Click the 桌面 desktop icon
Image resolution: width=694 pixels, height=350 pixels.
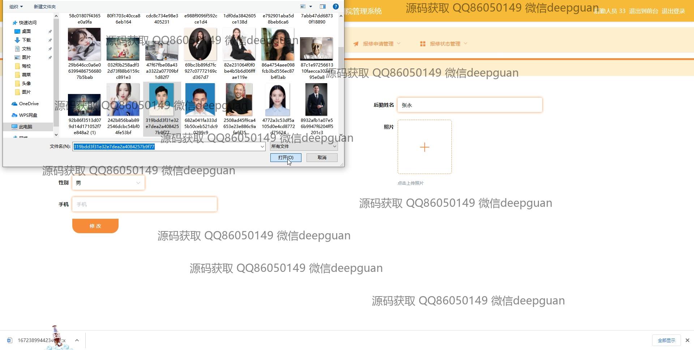17,31
